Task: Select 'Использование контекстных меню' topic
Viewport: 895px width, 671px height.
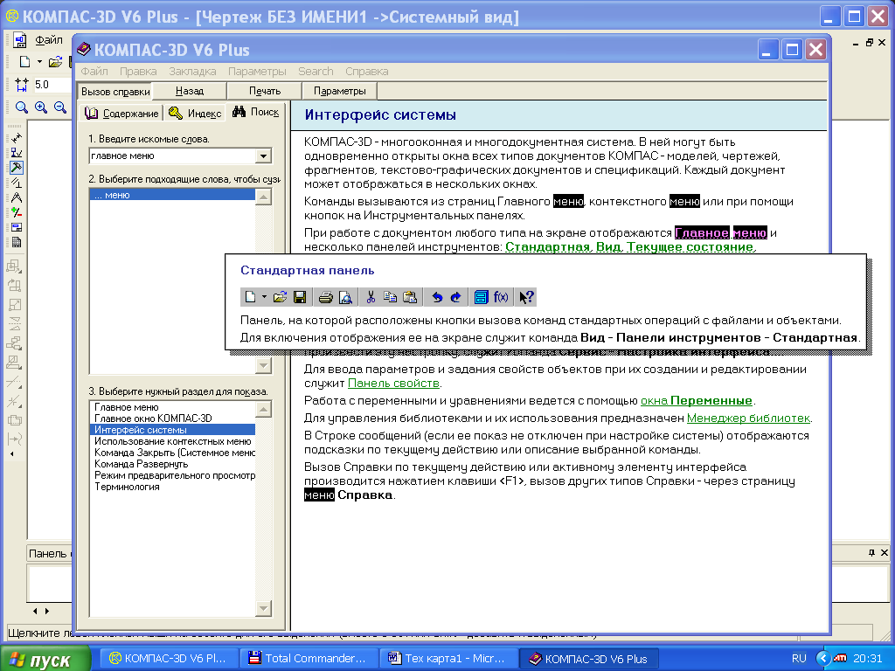Action: [x=172, y=441]
